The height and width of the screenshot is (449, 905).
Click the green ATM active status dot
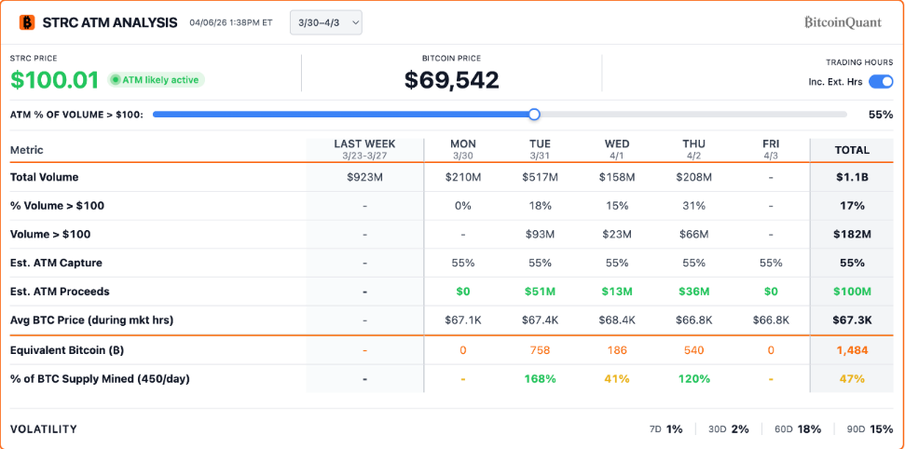(116, 79)
